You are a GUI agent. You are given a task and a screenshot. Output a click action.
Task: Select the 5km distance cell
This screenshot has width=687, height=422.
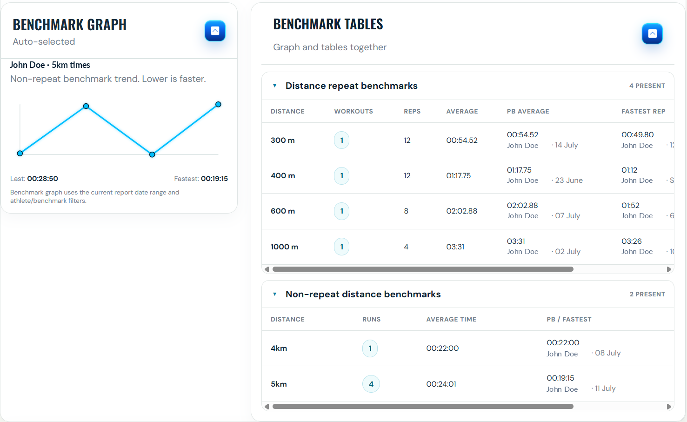279,384
